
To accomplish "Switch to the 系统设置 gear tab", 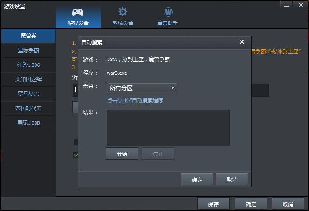I will [123, 17].
